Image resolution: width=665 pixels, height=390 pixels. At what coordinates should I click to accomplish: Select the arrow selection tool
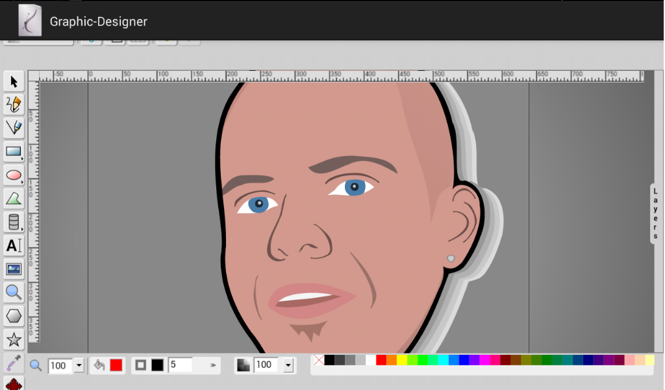14,81
